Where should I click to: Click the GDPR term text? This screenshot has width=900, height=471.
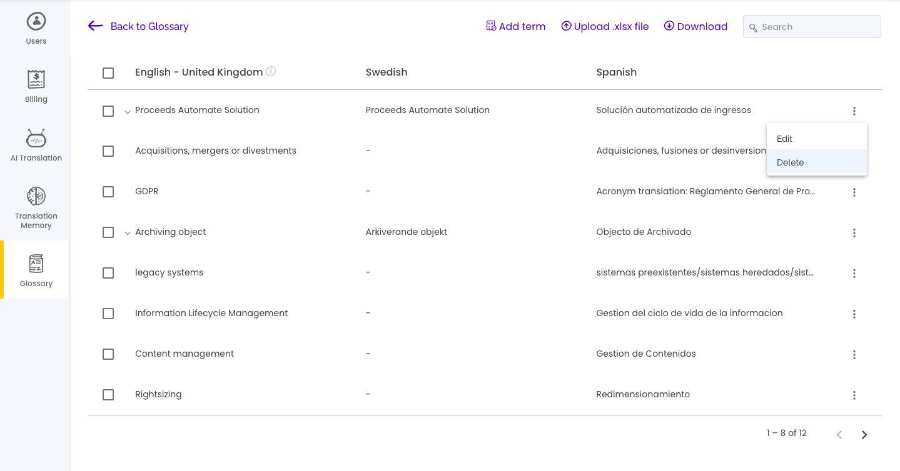(x=147, y=191)
